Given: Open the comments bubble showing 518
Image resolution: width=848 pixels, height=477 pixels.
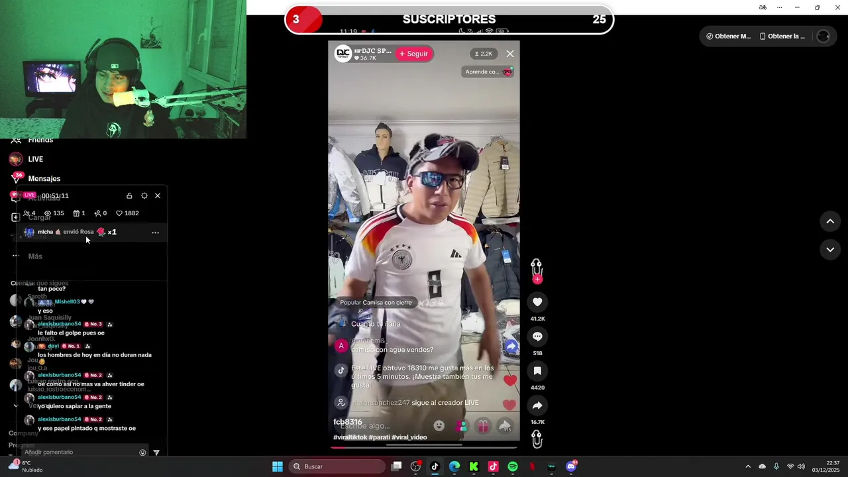Looking at the screenshot, I should (537, 337).
